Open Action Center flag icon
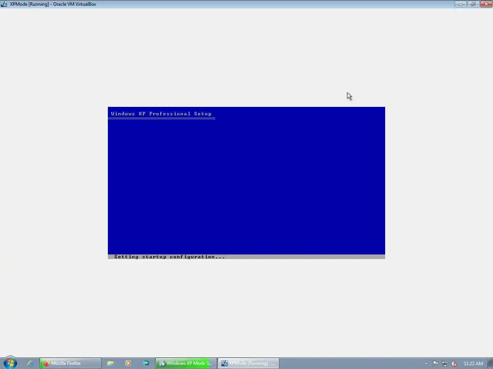This screenshot has width=493, height=369. pos(435,363)
